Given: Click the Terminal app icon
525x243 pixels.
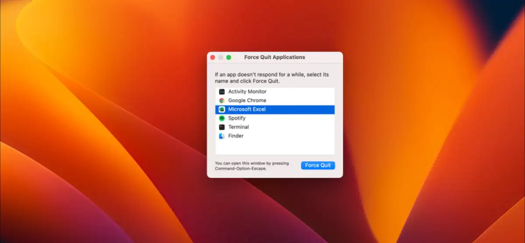Looking at the screenshot, I should click(222, 127).
